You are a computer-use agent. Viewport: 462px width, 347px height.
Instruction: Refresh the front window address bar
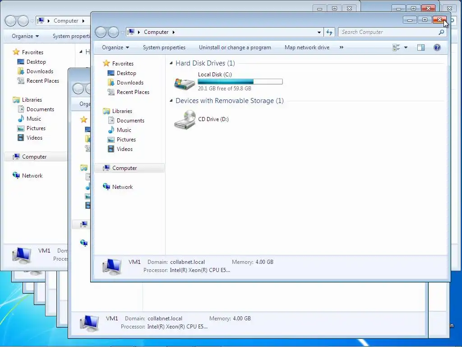(x=329, y=32)
